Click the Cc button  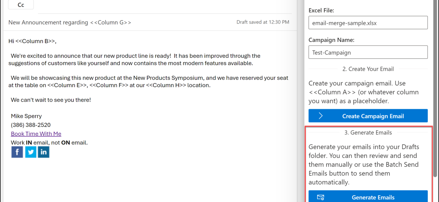21,4
